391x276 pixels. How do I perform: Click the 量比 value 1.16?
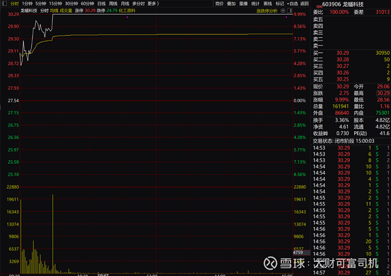coord(385,106)
